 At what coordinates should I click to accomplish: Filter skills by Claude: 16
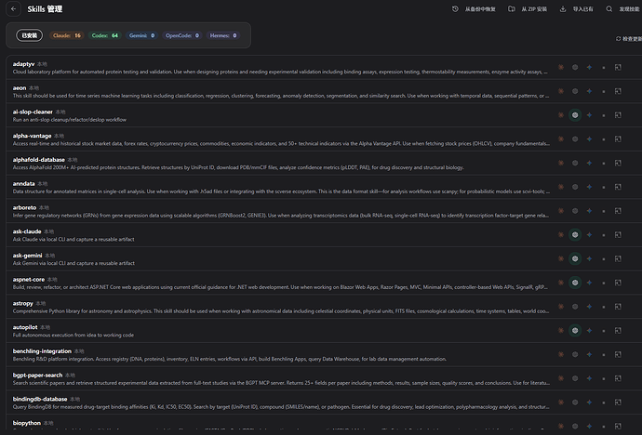(x=67, y=35)
